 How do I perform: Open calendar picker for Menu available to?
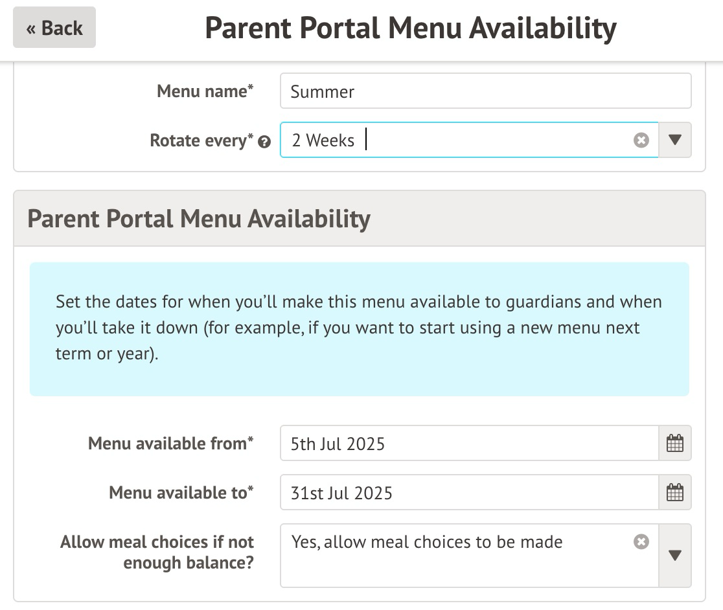[675, 493]
